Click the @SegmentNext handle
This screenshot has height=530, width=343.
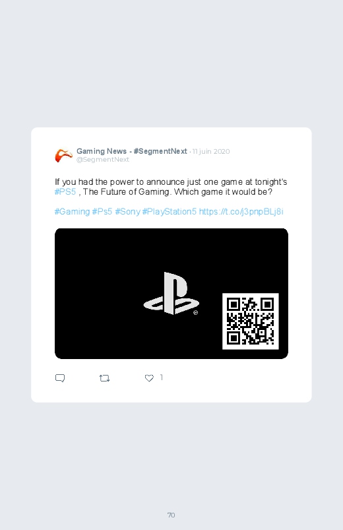click(103, 160)
